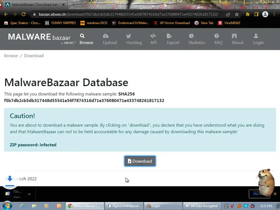This screenshot has height=210, width=280.
Task: Switch to the Login taskbar window
Action: tap(163, 206)
